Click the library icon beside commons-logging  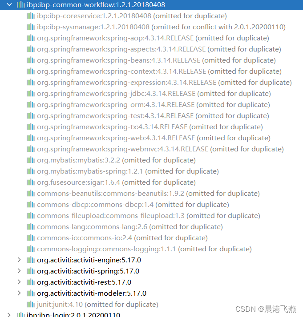pyautogui.click(x=31, y=249)
